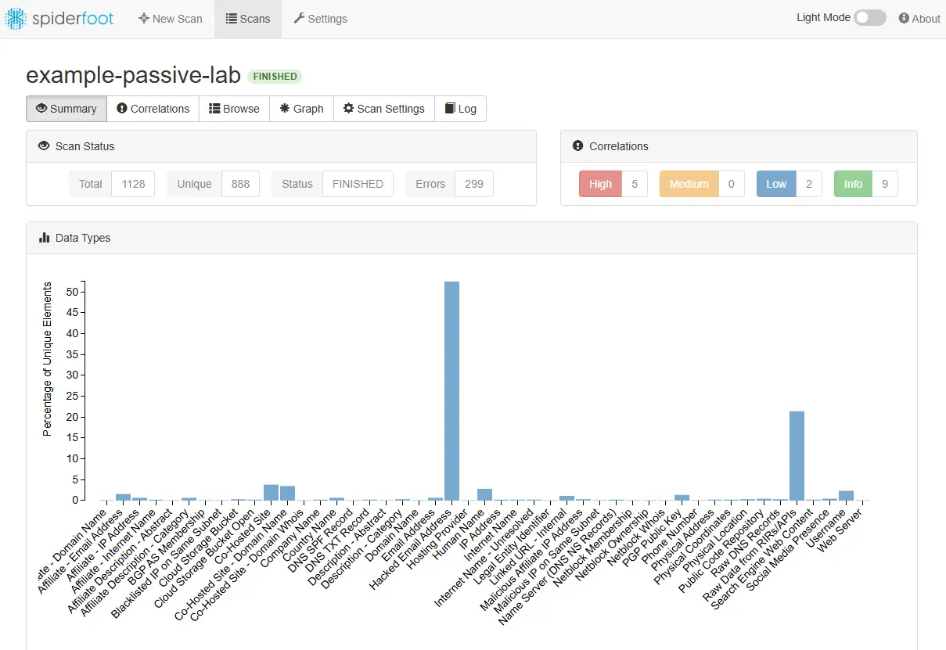Open New Scan page
The width and height of the screenshot is (946, 650).
tap(170, 19)
